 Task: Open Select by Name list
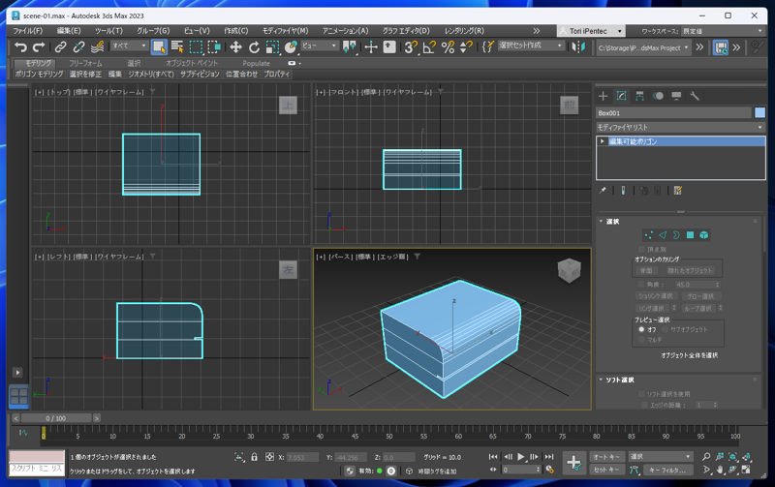[x=177, y=47]
